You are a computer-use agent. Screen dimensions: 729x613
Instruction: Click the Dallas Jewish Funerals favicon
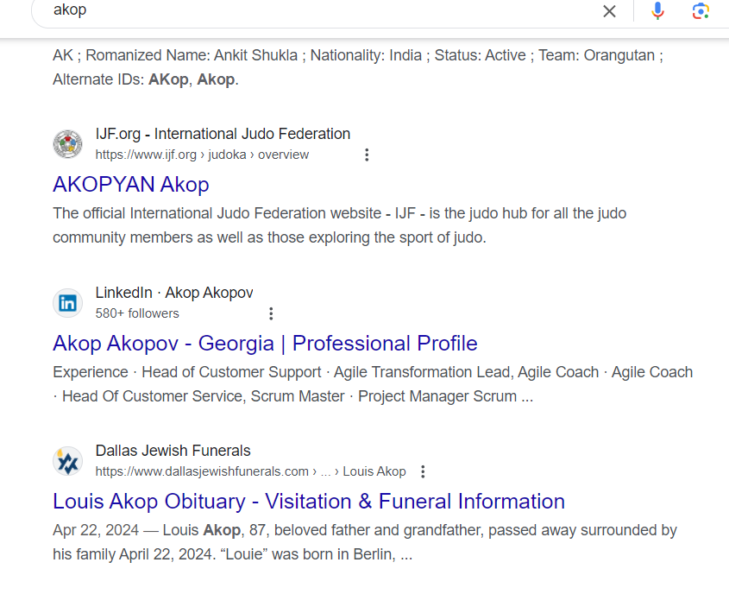68,461
